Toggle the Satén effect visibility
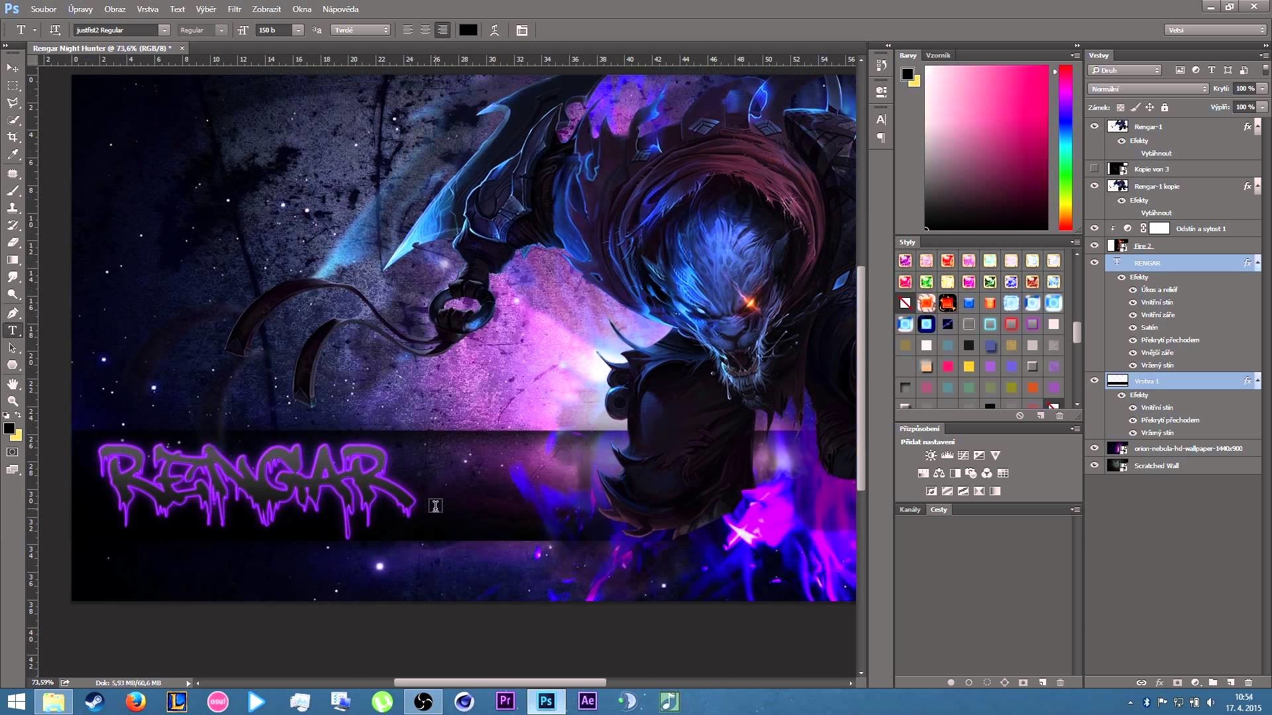Screen dimensions: 1272x715 [1133, 328]
